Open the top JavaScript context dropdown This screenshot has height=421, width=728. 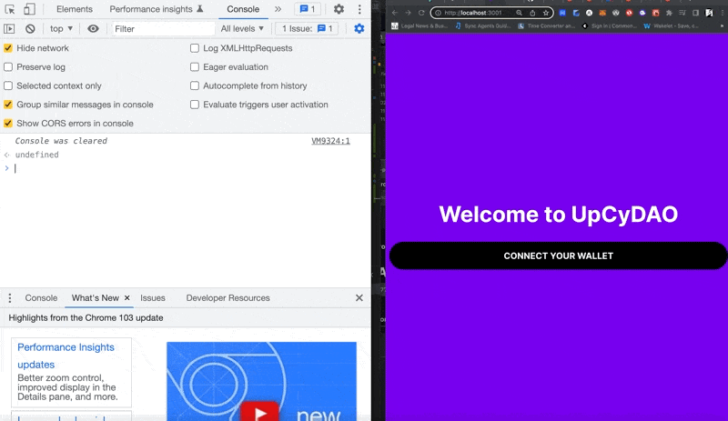pyautogui.click(x=62, y=29)
